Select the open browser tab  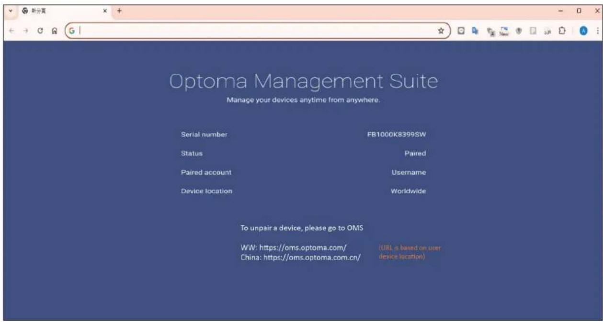tap(64, 11)
